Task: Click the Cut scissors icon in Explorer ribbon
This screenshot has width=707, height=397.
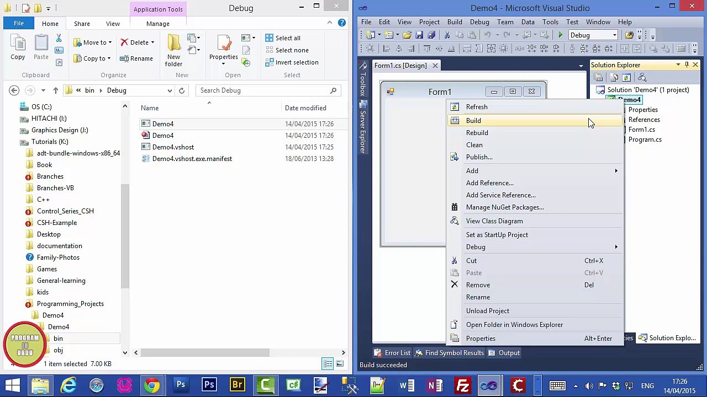Action: (x=59, y=37)
